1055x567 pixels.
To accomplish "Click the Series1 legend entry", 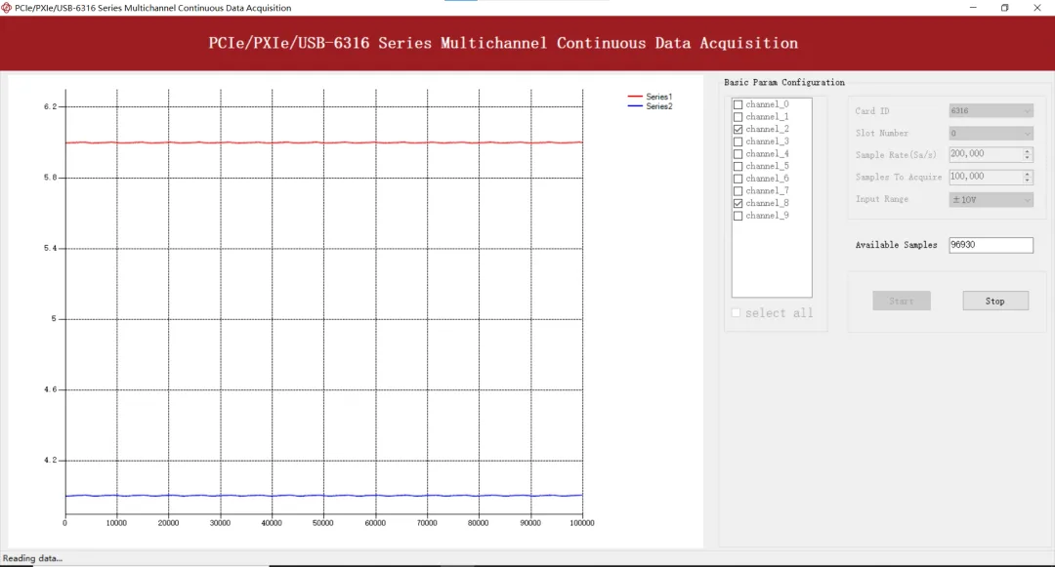I will click(650, 97).
